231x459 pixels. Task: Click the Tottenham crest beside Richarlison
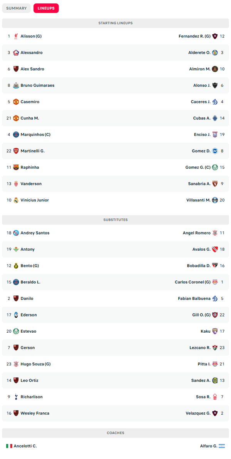tap(16, 397)
